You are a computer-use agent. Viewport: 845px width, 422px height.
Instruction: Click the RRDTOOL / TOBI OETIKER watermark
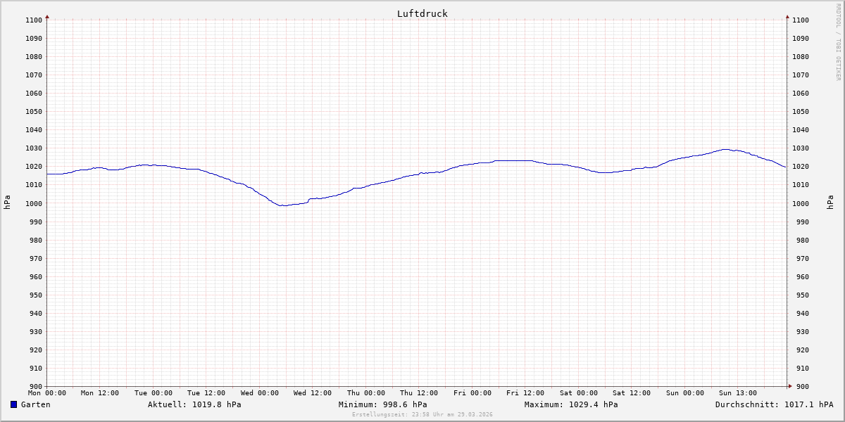click(838, 42)
